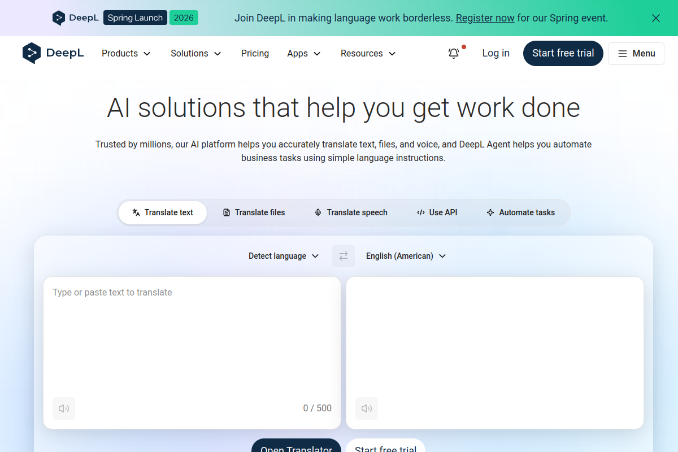Image resolution: width=678 pixels, height=452 pixels.
Task: Click the code icon next to Use API
Action: tap(420, 212)
